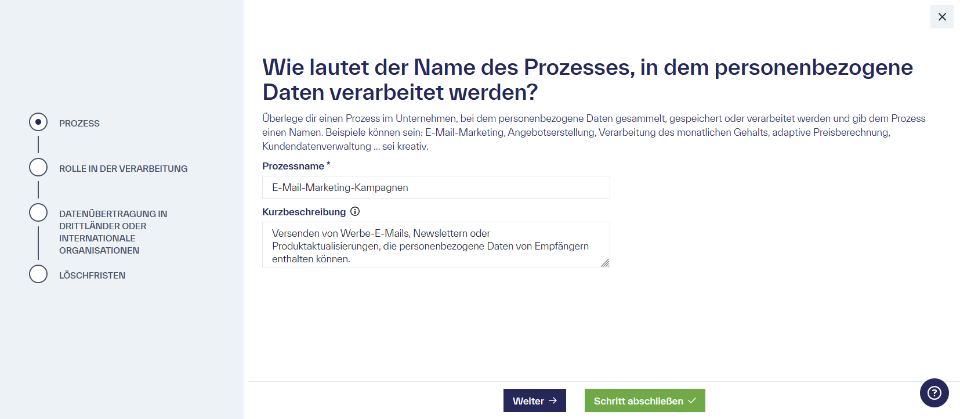960x419 pixels.
Task: Click the paragraph starting 'Überlege dir einen Prozess'
Action: [594, 132]
